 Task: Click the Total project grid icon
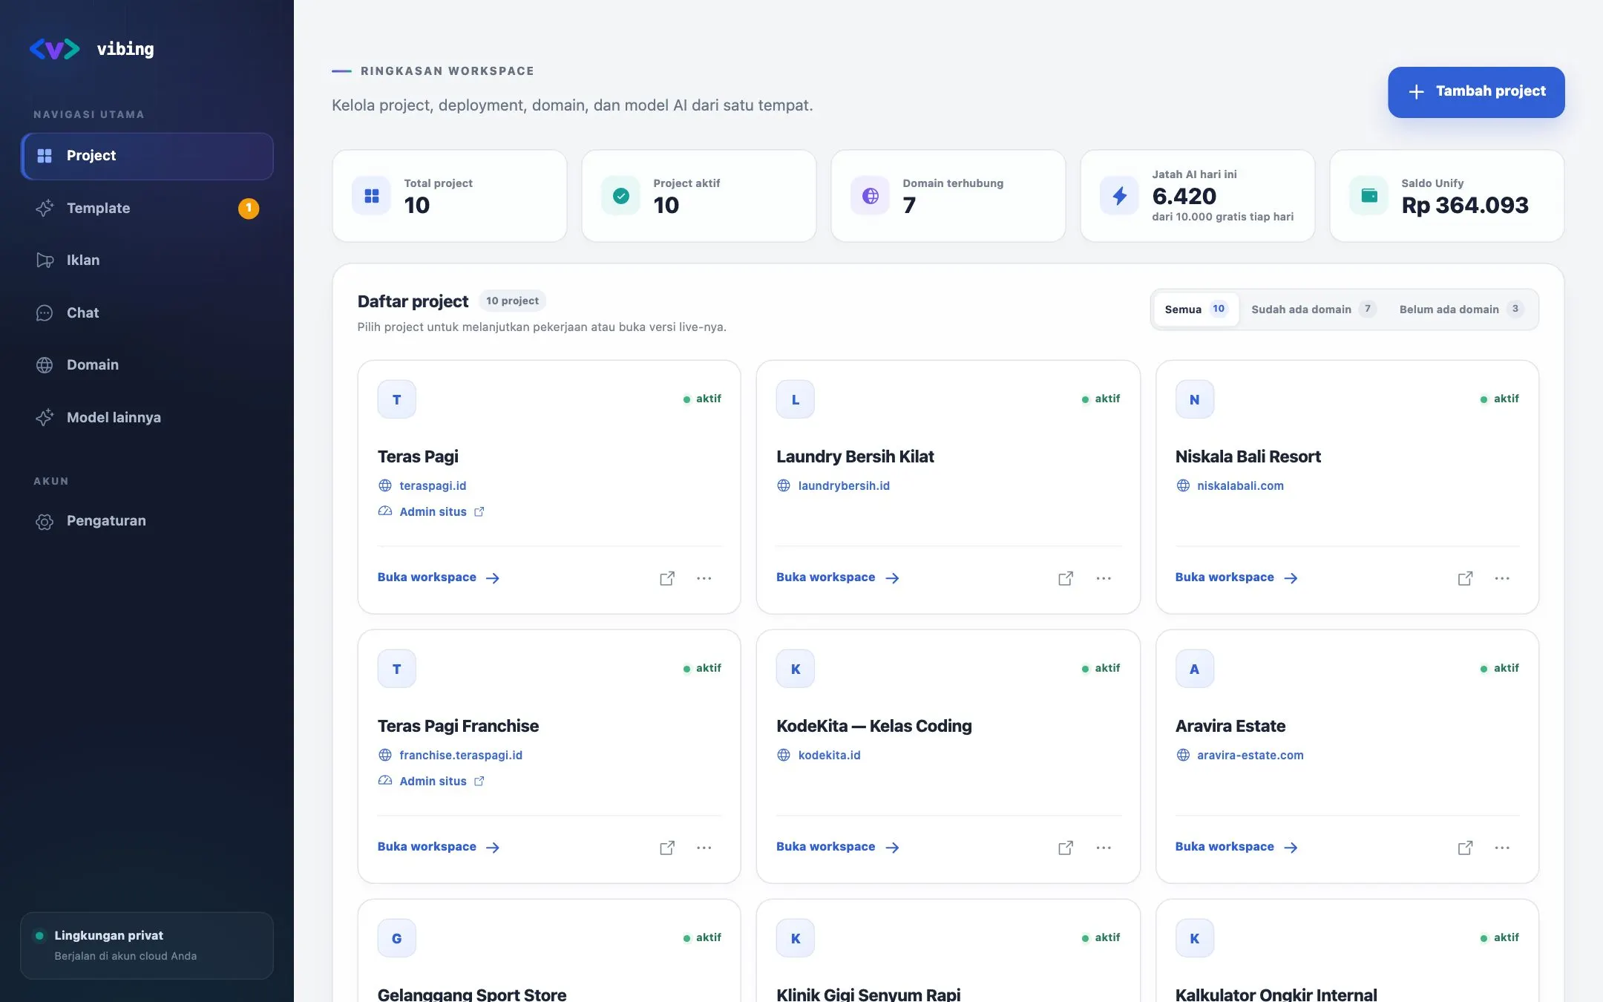coord(372,196)
